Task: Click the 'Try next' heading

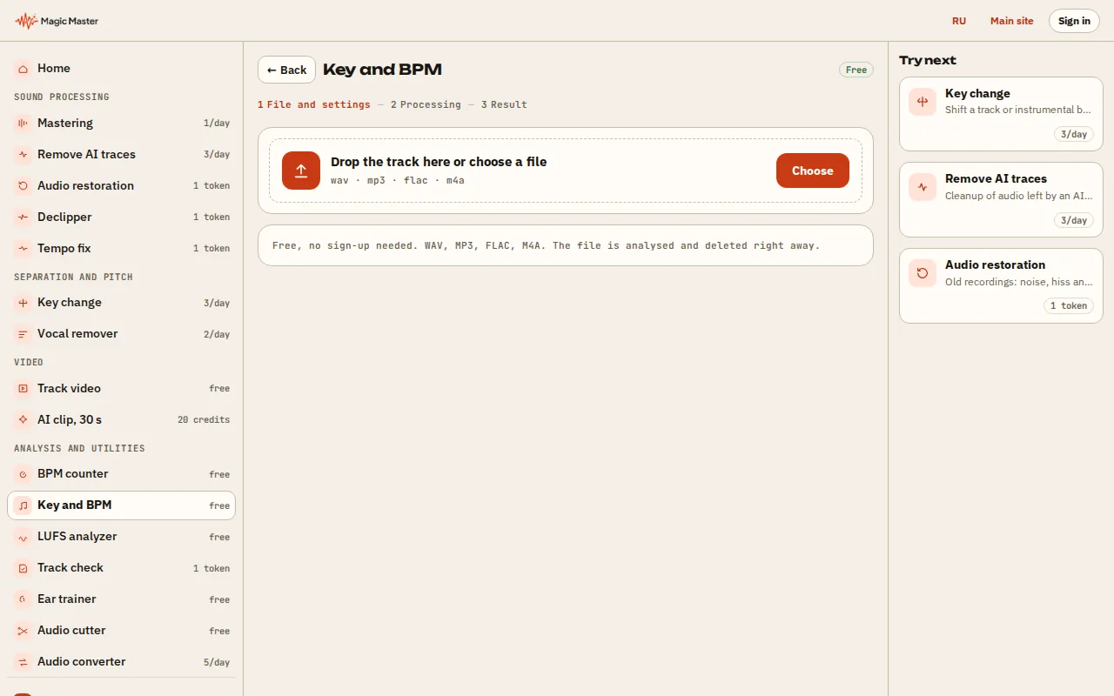Action: pos(928,60)
